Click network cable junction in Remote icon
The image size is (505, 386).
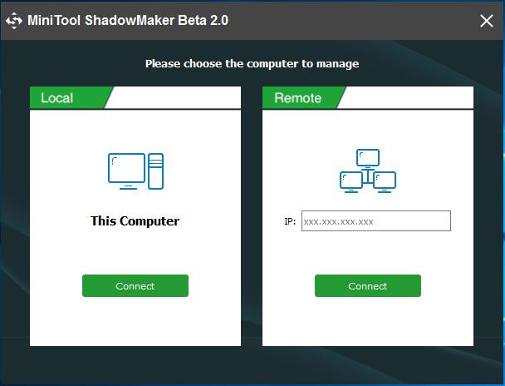click(368, 176)
